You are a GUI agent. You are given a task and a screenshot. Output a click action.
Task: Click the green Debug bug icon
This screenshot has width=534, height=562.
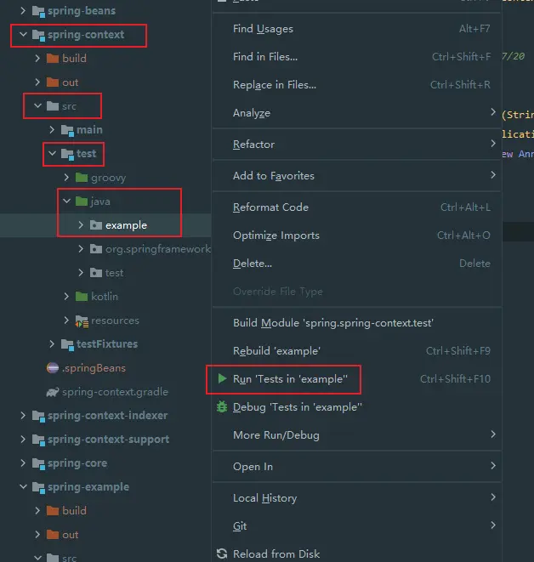(222, 407)
